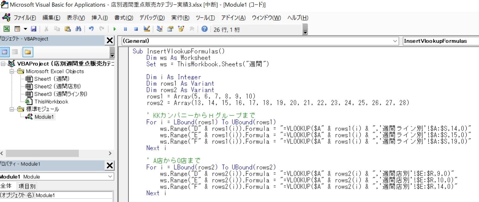
Task: Run the macro with the green play icon
Action: point(115,29)
